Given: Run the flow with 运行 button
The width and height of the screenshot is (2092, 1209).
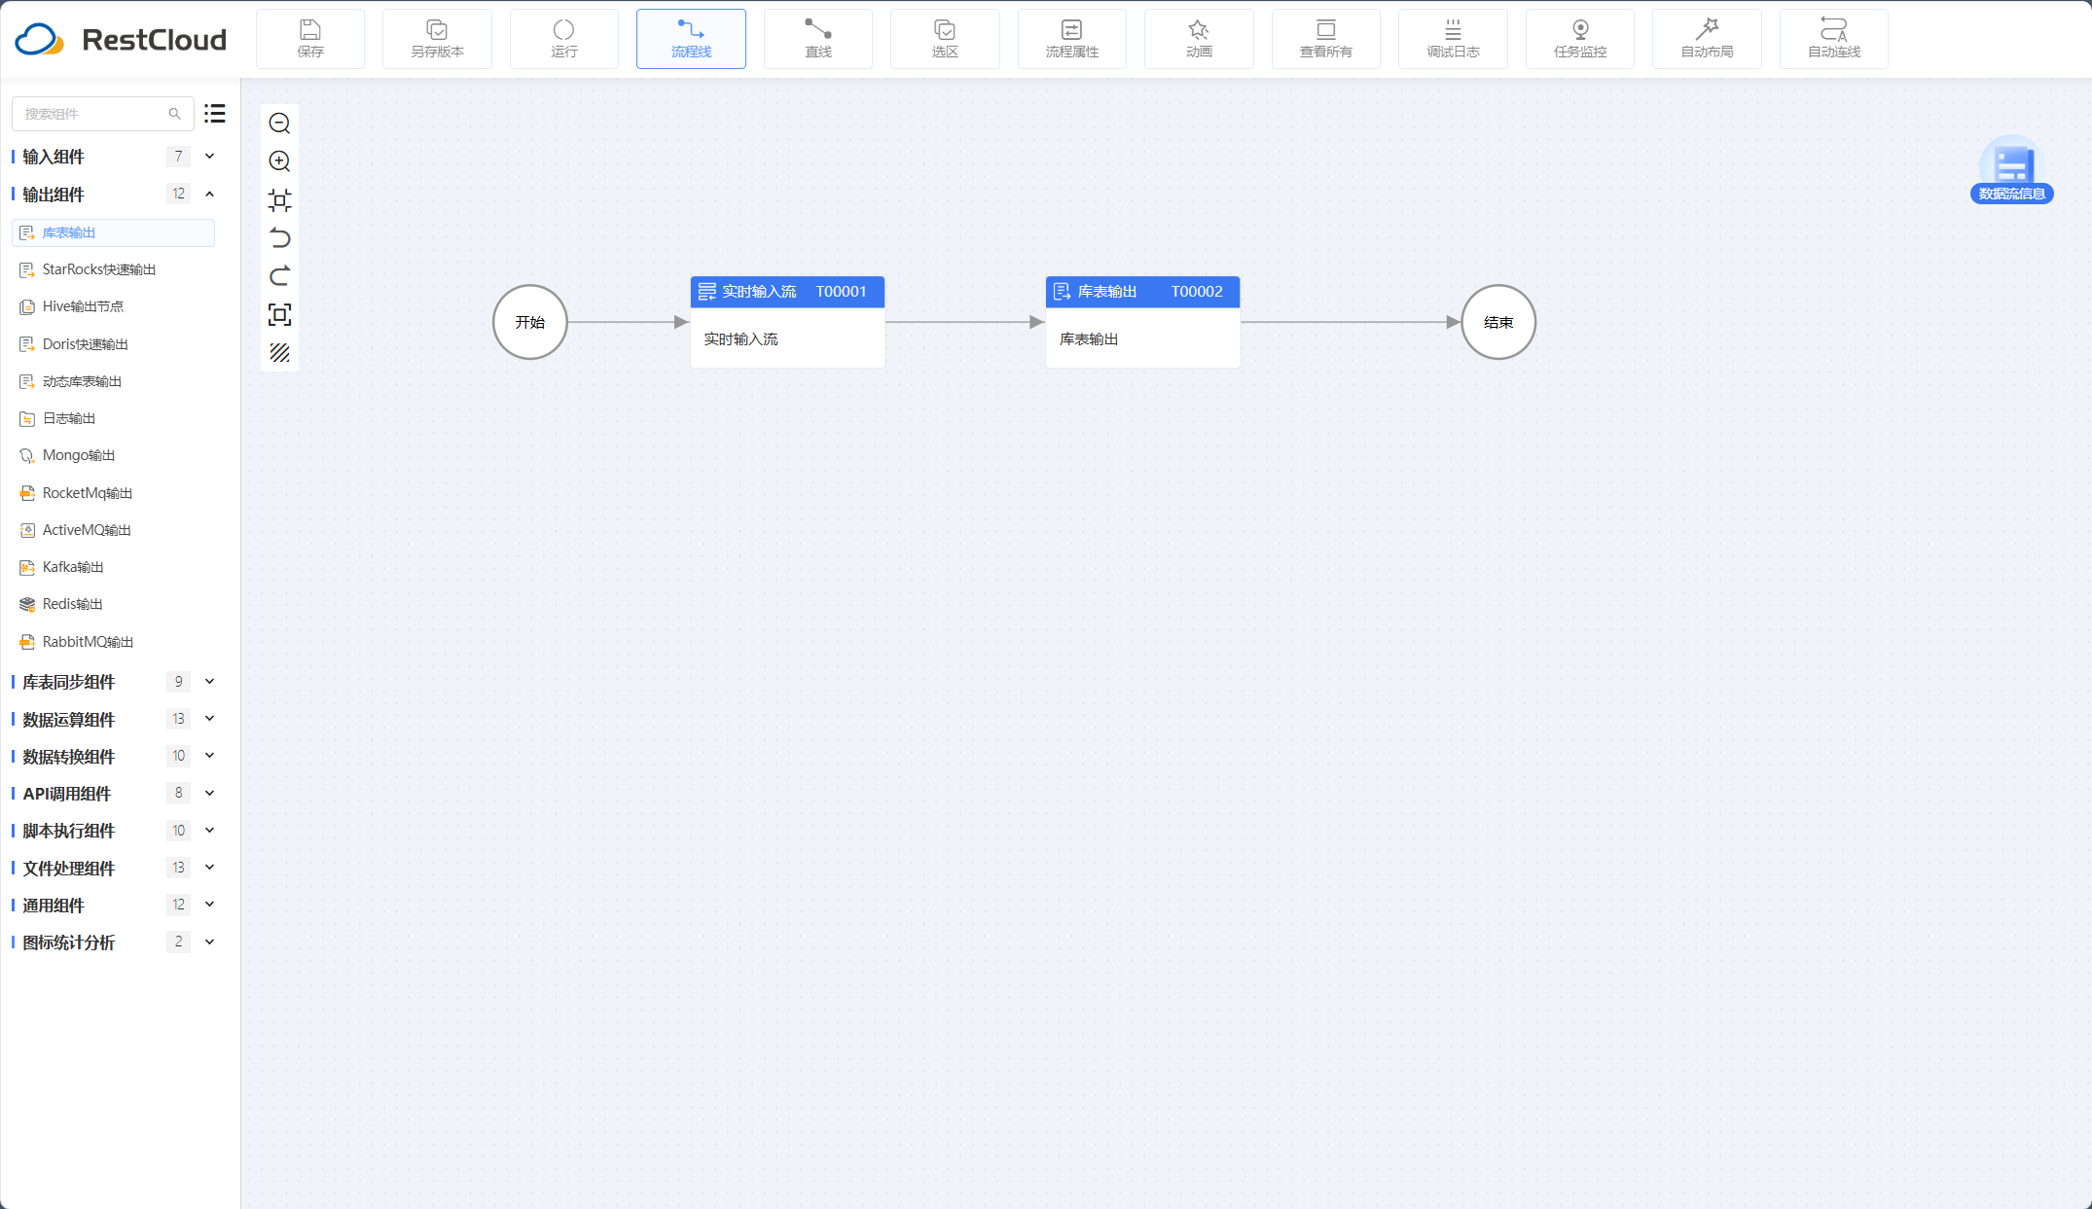Looking at the screenshot, I should pyautogui.click(x=564, y=39).
